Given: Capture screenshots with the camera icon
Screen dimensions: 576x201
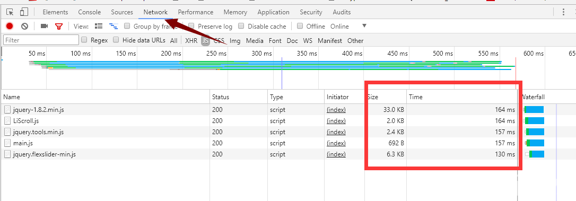Looking at the screenshot, I should point(45,26).
